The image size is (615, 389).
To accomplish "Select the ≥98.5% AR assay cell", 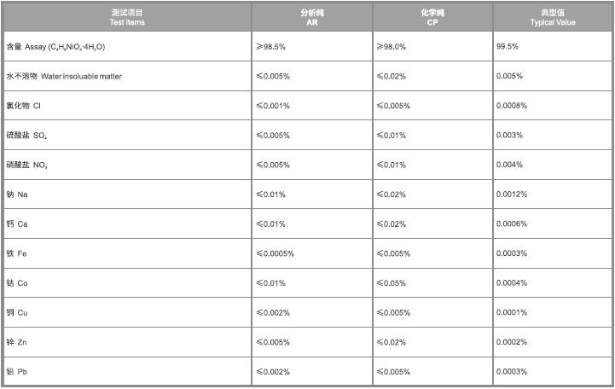I will (273, 46).
